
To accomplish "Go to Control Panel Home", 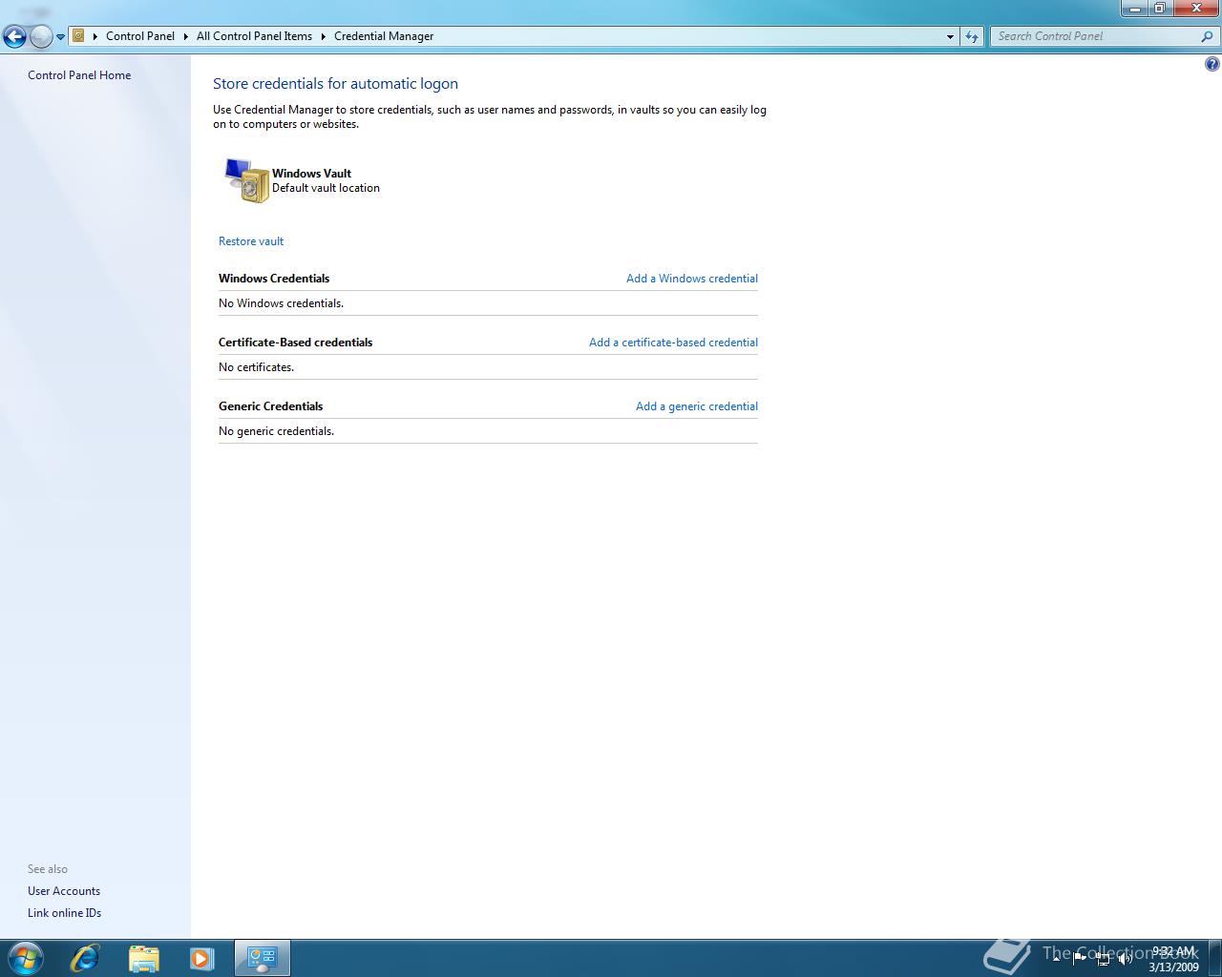I will 79,75.
